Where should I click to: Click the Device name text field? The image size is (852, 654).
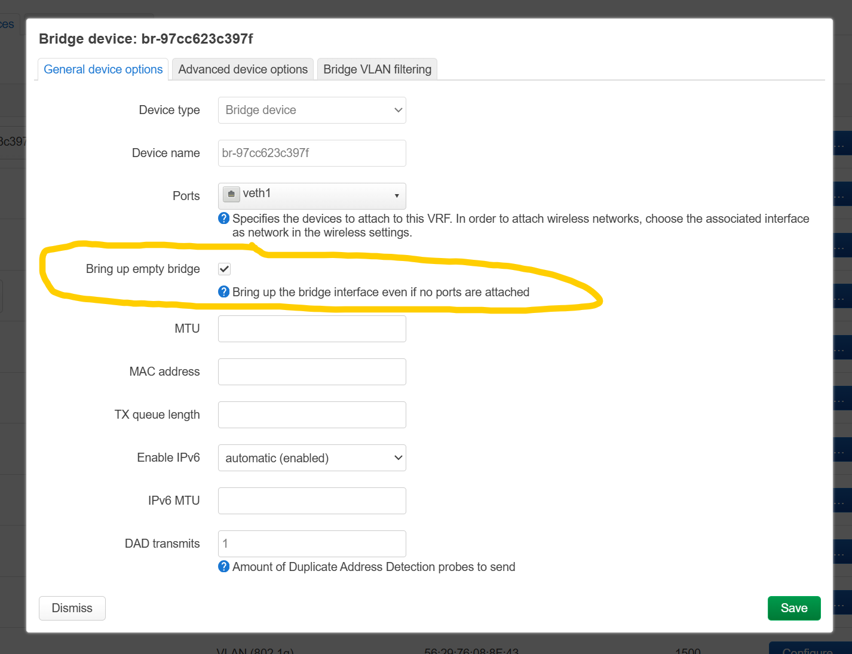click(312, 153)
